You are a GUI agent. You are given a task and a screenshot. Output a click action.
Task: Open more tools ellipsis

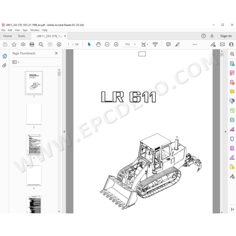click(x=195, y=45)
